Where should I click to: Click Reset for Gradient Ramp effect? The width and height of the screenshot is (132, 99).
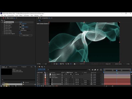(x=21, y=22)
